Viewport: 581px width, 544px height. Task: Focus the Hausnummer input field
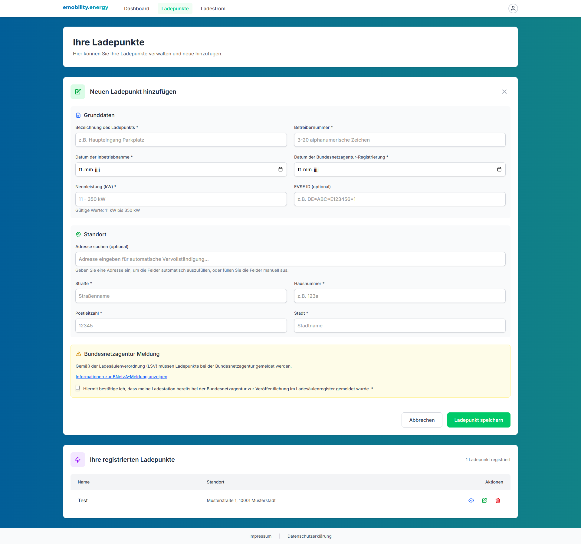[400, 296]
